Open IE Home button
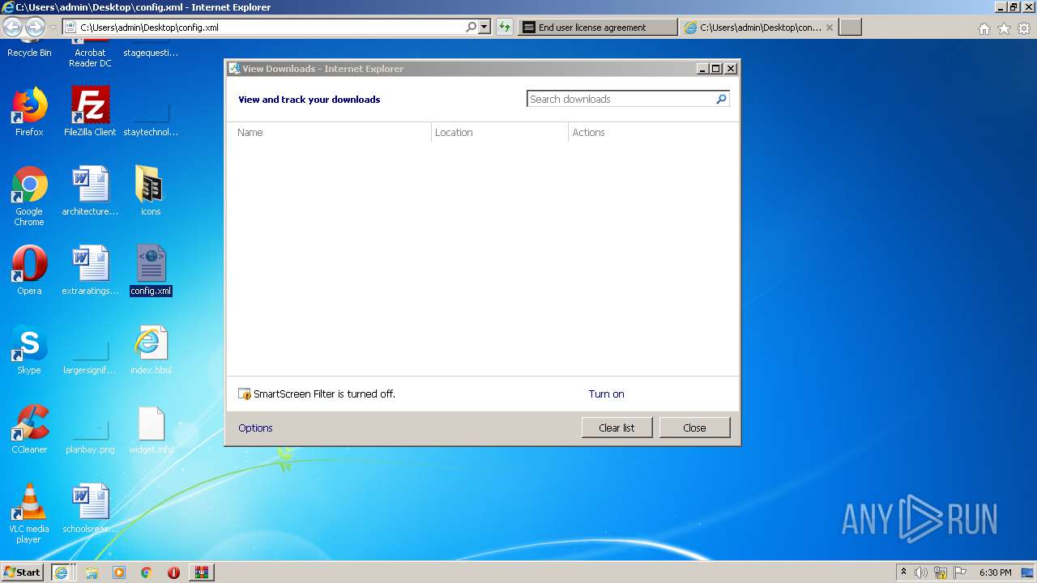Image resolution: width=1037 pixels, height=583 pixels. (x=984, y=28)
